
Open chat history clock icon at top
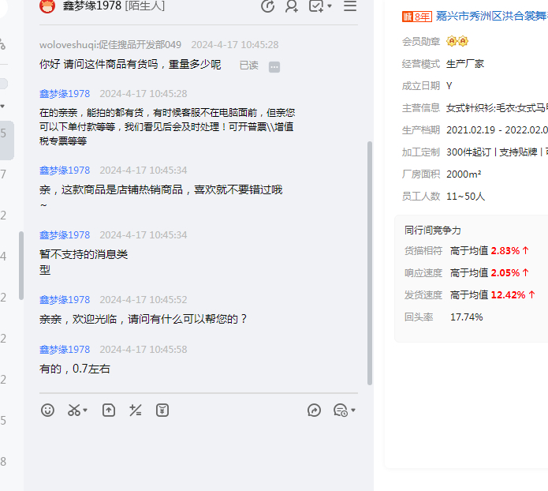coord(267,6)
